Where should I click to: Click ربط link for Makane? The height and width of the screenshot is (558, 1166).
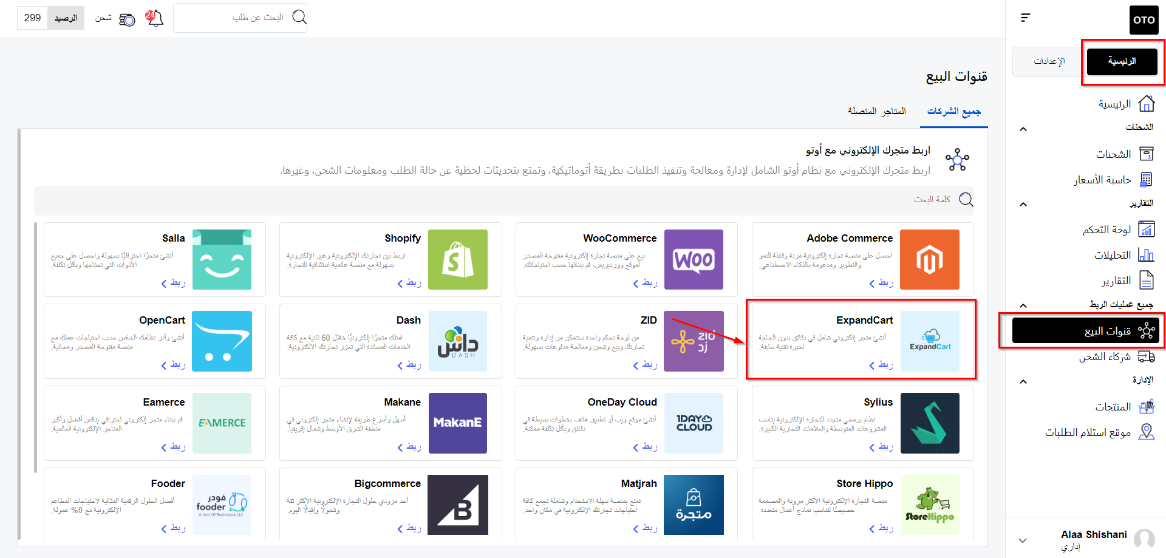[x=409, y=447]
